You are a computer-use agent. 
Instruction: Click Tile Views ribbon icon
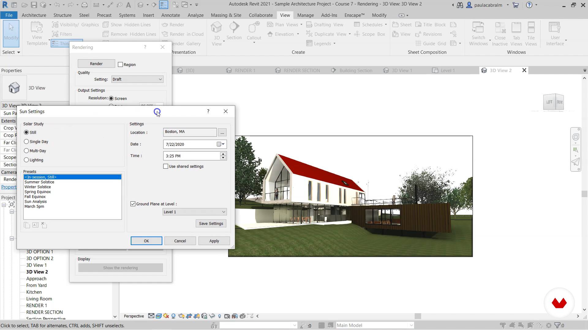[x=531, y=34]
